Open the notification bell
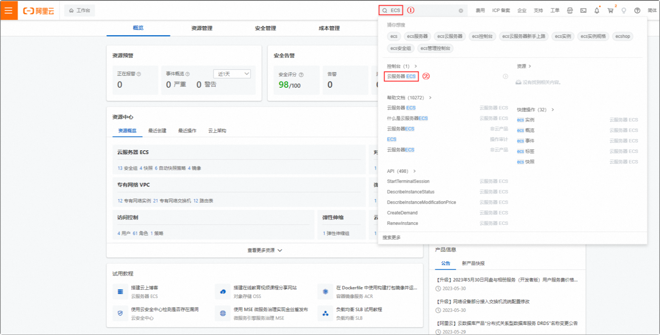Viewport: 660px width, 335px height. pyautogui.click(x=597, y=10)
